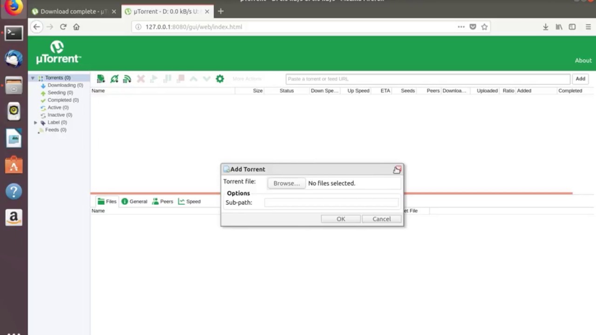Reload the current page
The width and height of the screenshot is (596, 335).
(x=63, y=27)
